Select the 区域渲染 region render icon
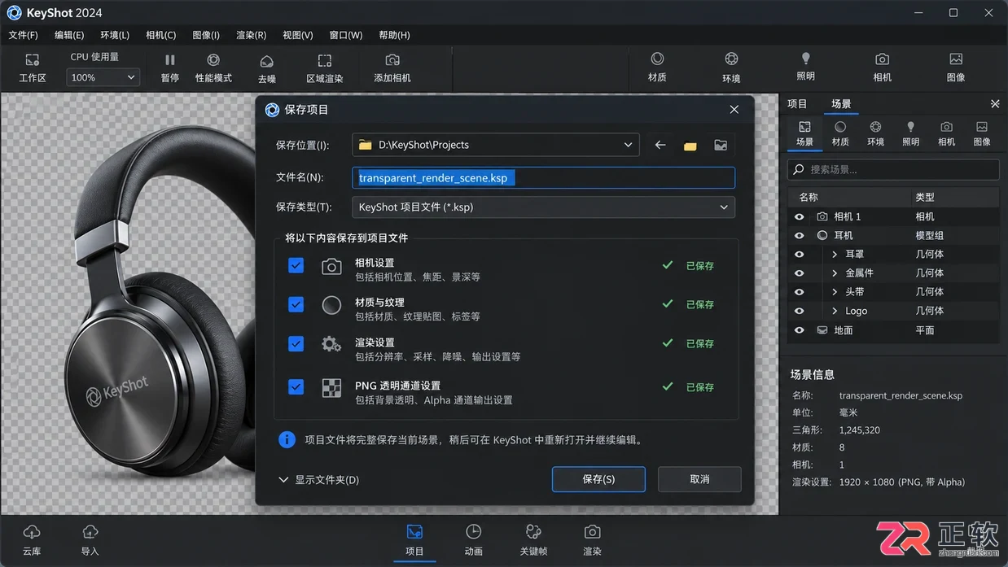 [x=324, y=61]
